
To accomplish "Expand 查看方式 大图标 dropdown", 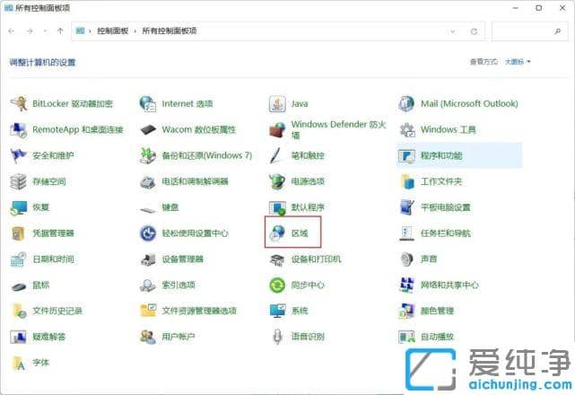I will click(518, 62).
